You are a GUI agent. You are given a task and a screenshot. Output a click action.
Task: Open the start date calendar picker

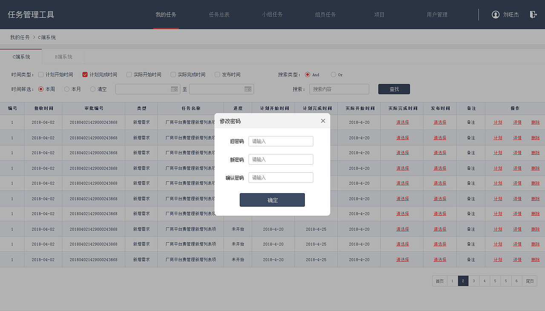click(x=174, y=89)
